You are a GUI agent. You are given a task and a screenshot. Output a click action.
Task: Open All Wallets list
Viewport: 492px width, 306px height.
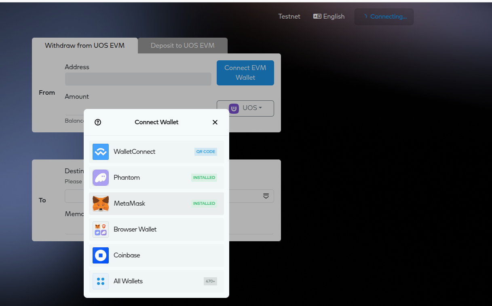point(156,281)
